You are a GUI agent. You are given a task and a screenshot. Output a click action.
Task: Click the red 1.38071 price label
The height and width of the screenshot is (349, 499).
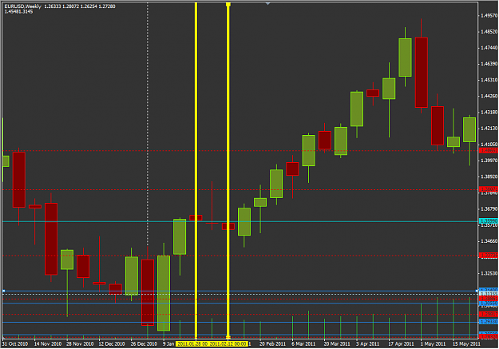coord(489,189)
